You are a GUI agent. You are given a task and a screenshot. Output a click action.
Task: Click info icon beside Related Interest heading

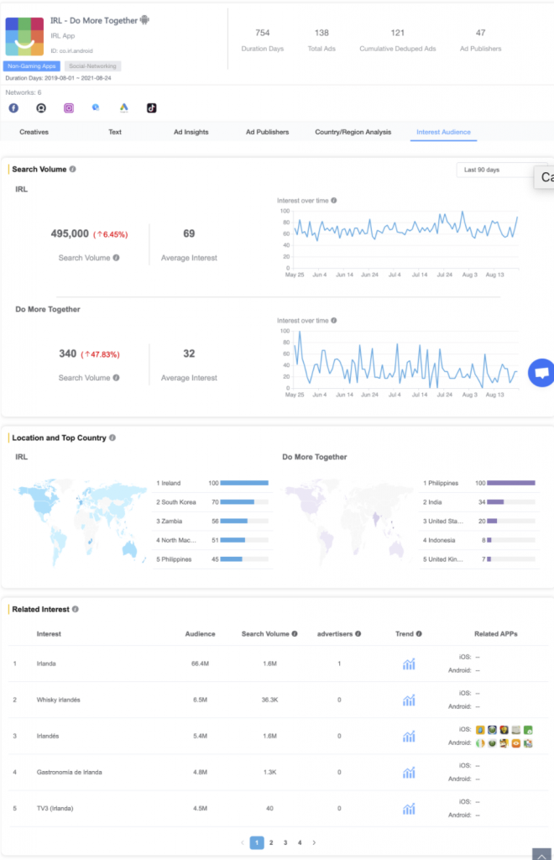click(x=75, y=610)
